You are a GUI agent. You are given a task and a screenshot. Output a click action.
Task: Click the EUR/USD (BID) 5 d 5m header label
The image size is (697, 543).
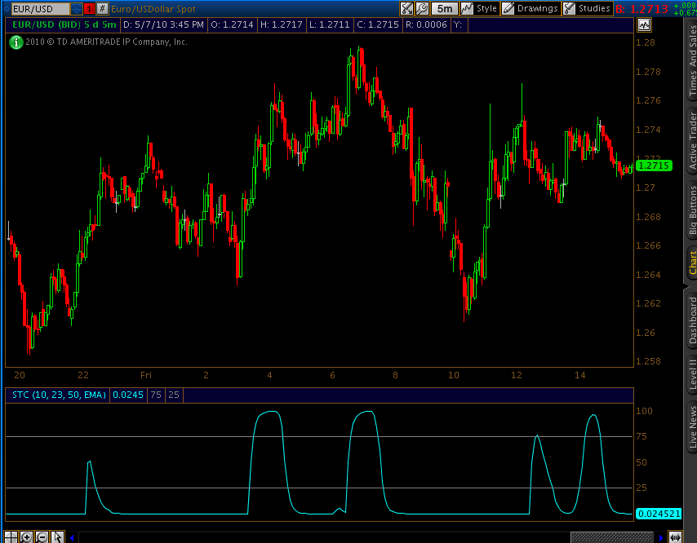click(64, 24)
